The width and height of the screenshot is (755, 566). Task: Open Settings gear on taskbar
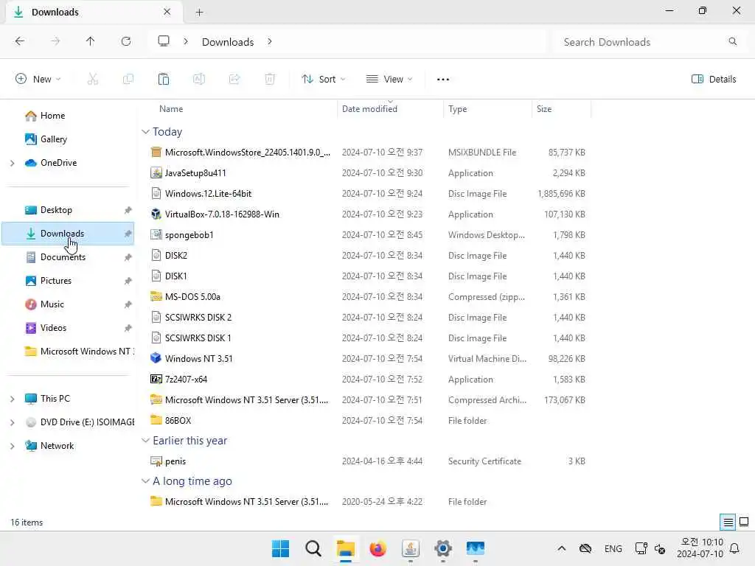(x=442, y=548)
